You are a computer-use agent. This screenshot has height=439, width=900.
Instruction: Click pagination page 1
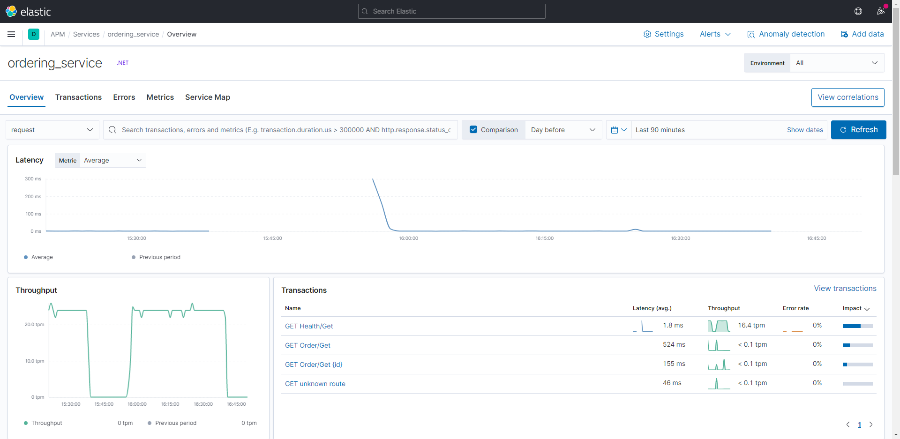tap(859, 424)
